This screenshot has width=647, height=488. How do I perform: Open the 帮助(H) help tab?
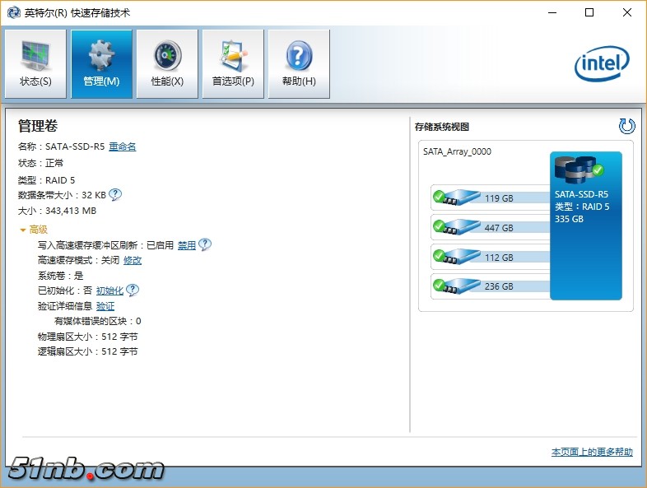pyautogui.click(x=299, y=63)
